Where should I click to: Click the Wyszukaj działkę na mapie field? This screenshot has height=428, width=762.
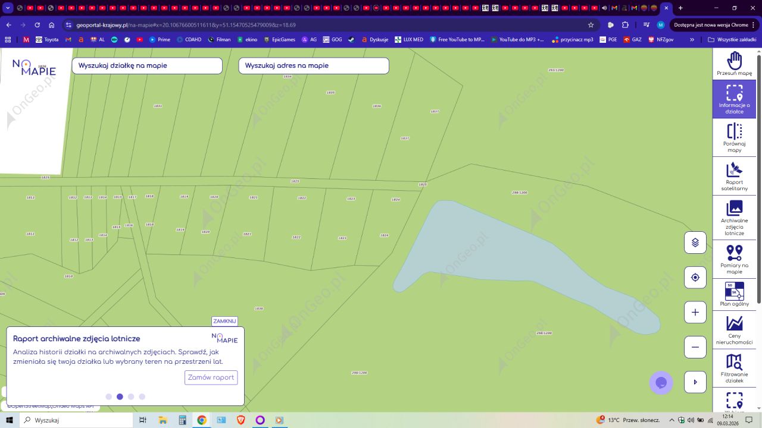(x=147, y=66)
